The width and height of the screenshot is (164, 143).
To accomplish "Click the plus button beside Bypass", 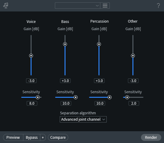I will tap(43, 137).
